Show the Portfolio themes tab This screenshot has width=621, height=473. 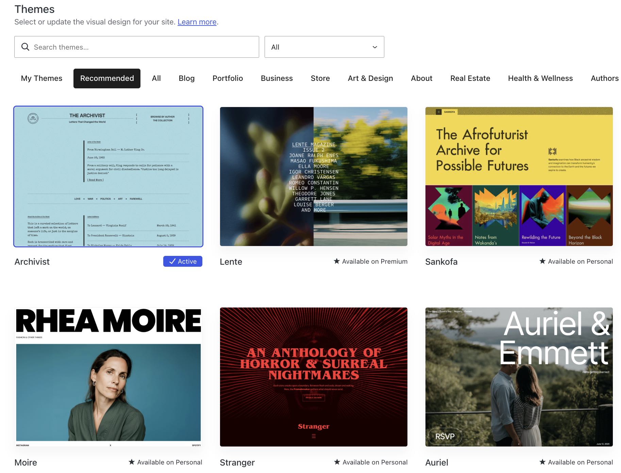click(x=228, y=78)
